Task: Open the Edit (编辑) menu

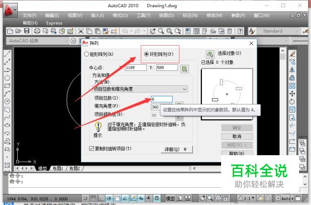Action: pos(52,15)
